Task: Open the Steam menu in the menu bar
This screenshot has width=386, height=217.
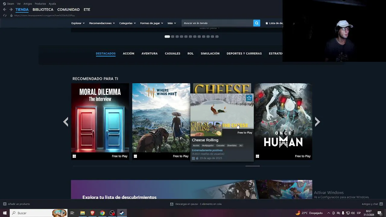Action: pos(8,4)
